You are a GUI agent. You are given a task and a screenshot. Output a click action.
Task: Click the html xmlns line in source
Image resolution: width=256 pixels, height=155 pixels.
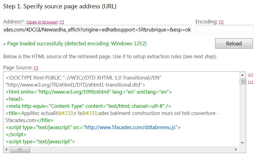(x=89, y=92)
